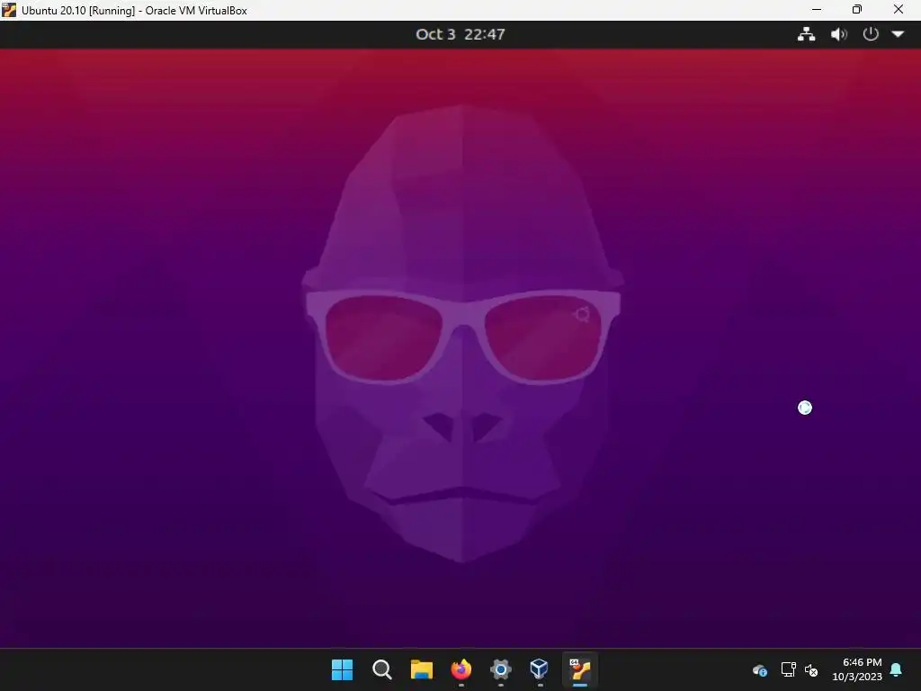The image size is (921, 691).
Task: Open the Ubuntu network status icon
Action: (806, 34)
